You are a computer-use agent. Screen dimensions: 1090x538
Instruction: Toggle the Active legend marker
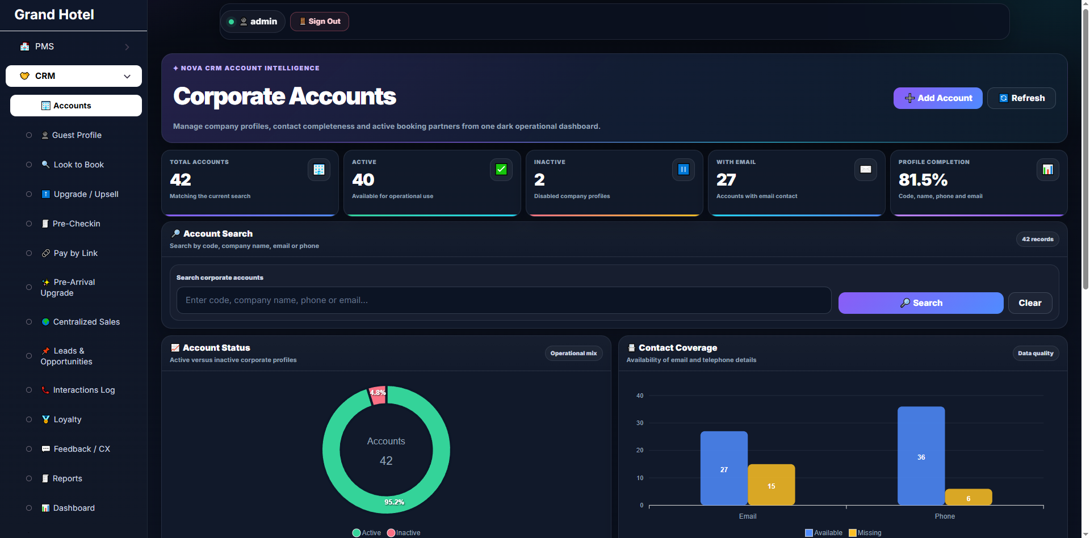(x=357, y=533)
